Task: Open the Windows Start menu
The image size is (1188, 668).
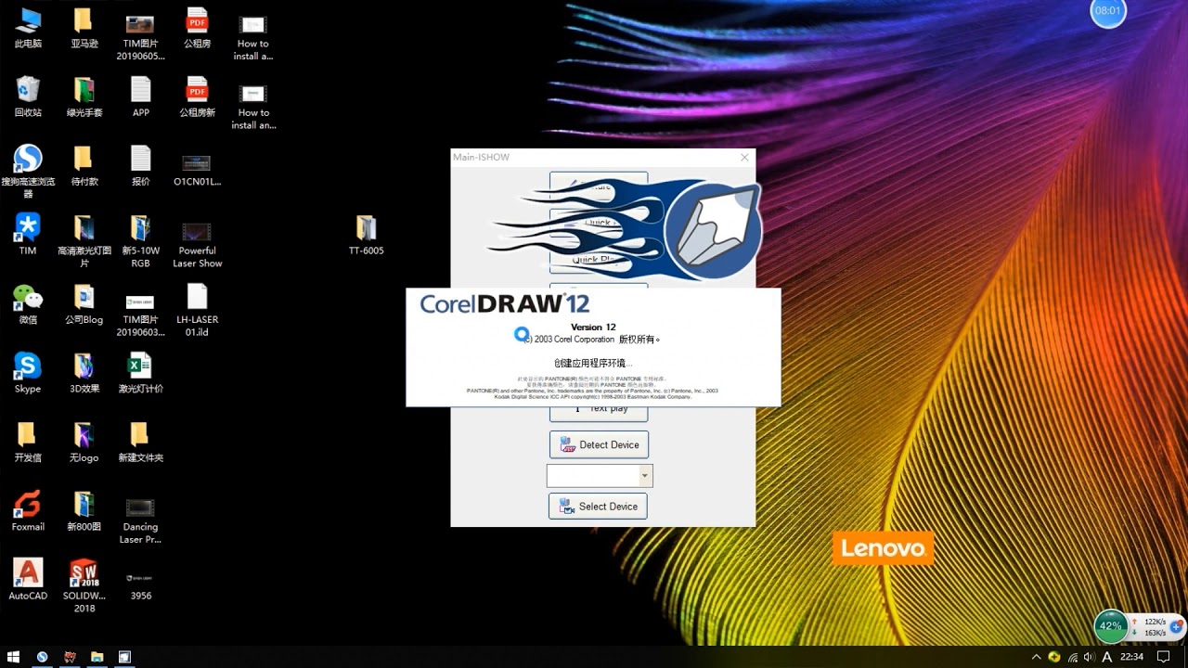Action: (14, 657)
